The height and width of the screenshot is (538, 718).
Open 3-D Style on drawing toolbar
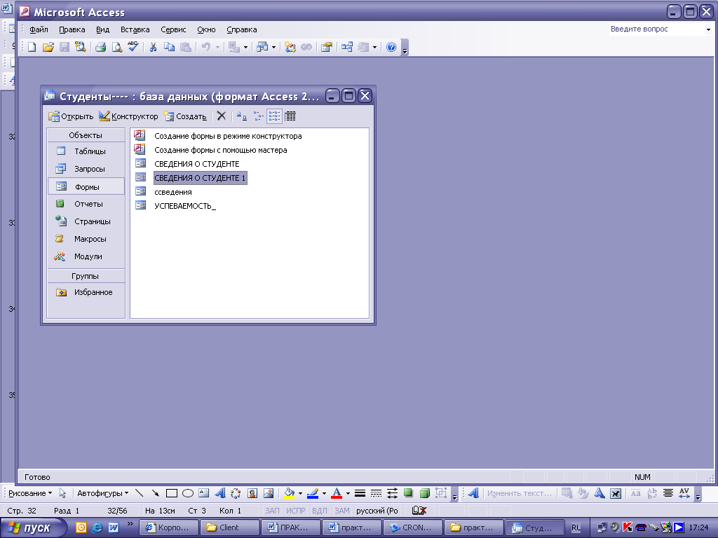point(424,493)
